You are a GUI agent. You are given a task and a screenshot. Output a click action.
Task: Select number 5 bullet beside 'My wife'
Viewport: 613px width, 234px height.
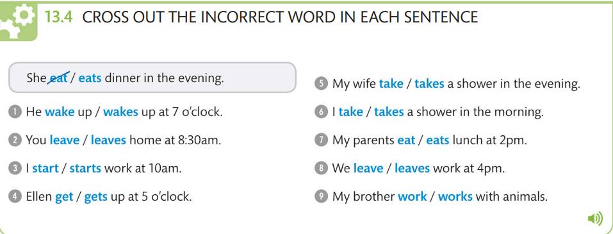320,84
